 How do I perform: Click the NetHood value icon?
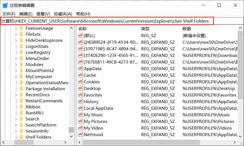[x=80, y=134]
